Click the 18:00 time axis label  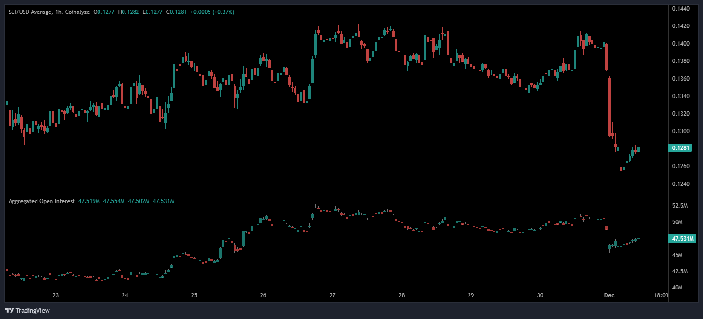coord(661,295)
